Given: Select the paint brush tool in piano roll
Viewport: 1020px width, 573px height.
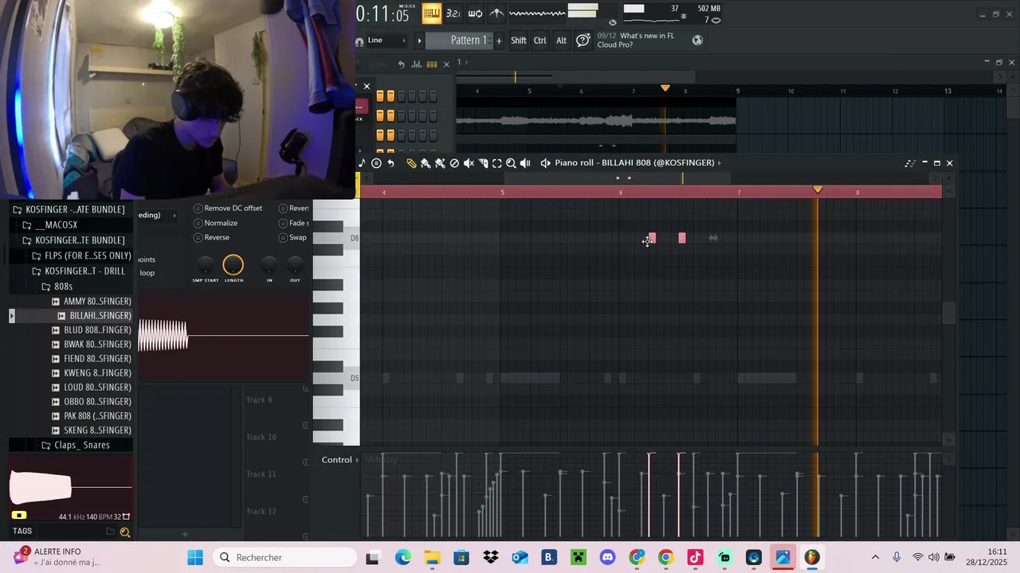Looking at the screenshot, I should tap(426, 163).
